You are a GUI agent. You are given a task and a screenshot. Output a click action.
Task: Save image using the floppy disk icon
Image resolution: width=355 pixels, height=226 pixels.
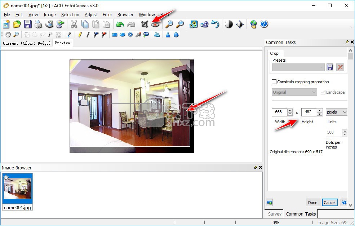[28, 24]
